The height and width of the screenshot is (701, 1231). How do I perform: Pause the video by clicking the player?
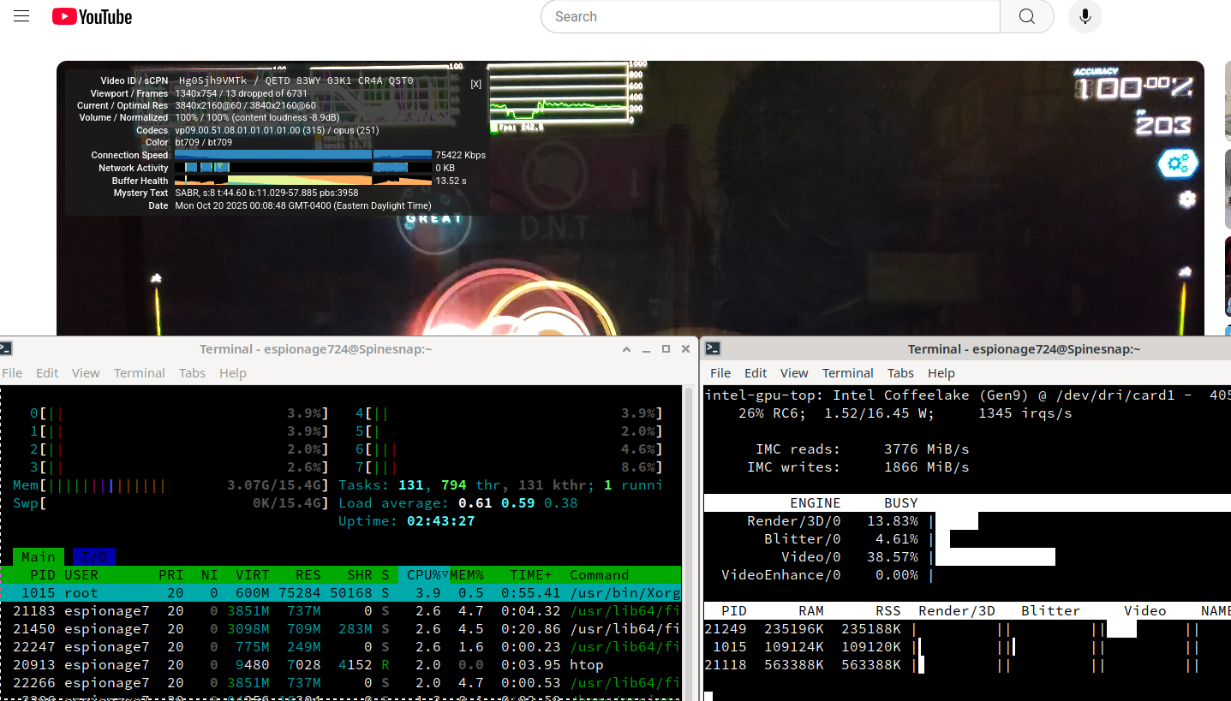coord(814,257)
